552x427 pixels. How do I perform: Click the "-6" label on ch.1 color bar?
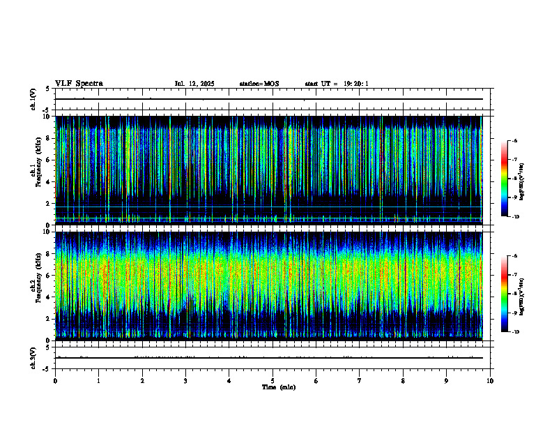pyautogui.click(x=514, y=140)
